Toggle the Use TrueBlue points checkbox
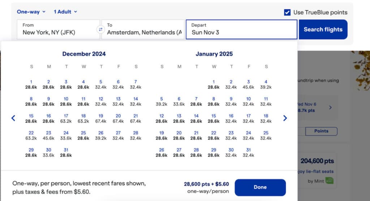This screenshot has width=370, height=201. [x=287, y=12]
